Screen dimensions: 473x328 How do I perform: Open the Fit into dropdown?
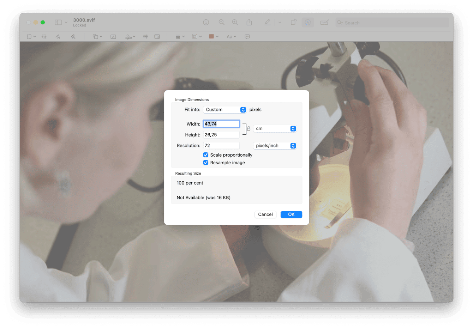coord(225,109)
